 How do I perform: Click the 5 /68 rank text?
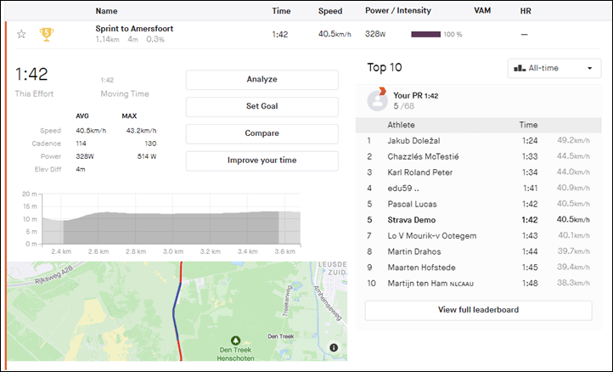403,106
